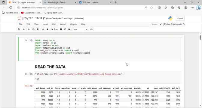Viewport: 202px width, 108px height.
Task: Click the 98178 zipcode cell
Action: coord(138,92)
